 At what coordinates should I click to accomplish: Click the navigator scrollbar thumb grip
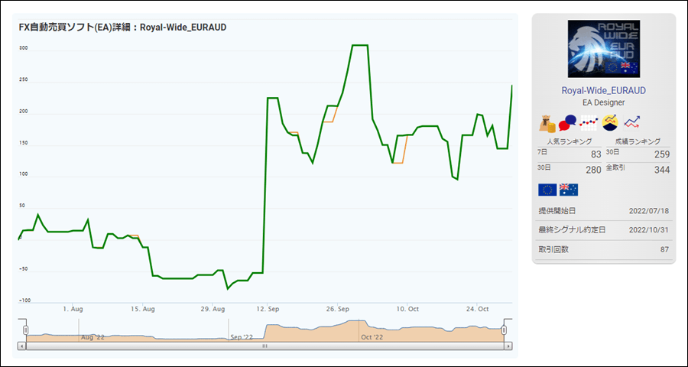tap(264, 346)
